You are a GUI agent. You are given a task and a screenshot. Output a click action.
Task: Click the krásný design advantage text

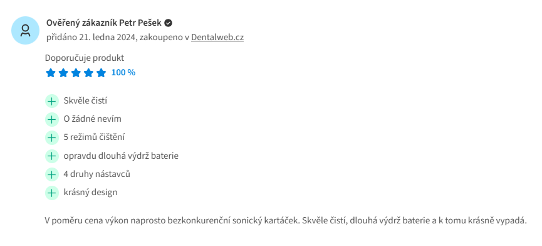coord(91,193)
